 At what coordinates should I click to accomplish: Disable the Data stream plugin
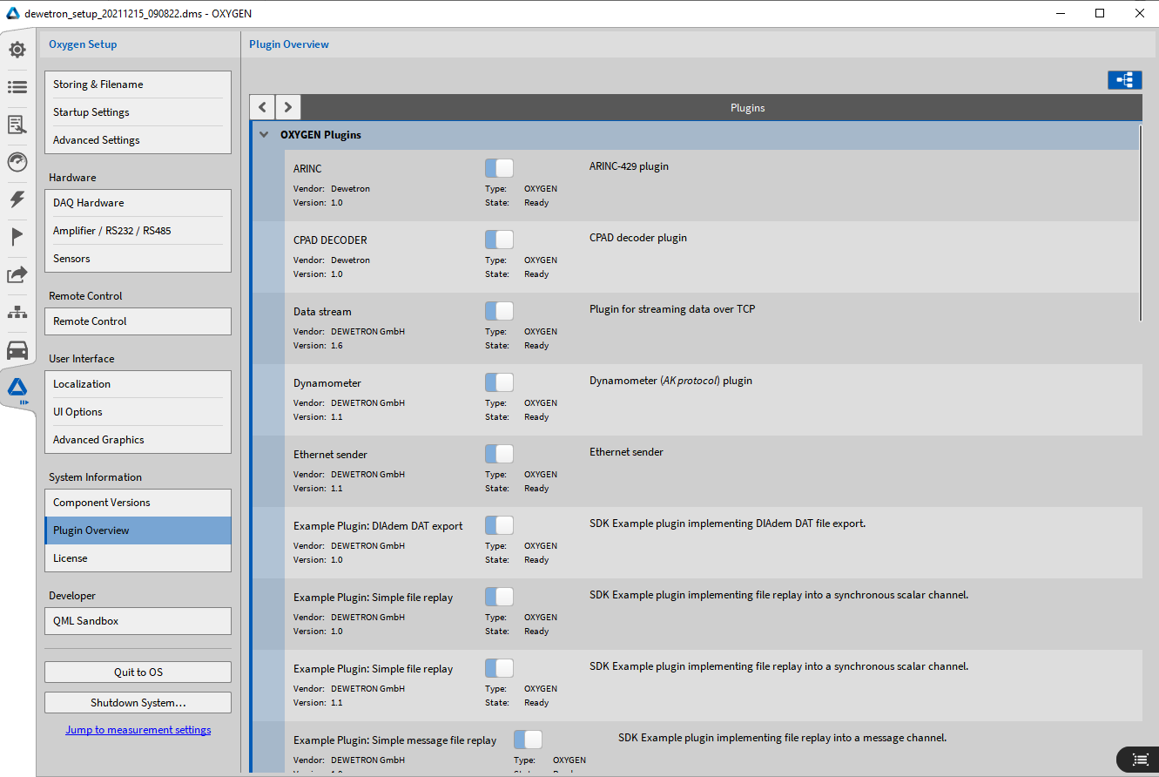tap(499, 311)
